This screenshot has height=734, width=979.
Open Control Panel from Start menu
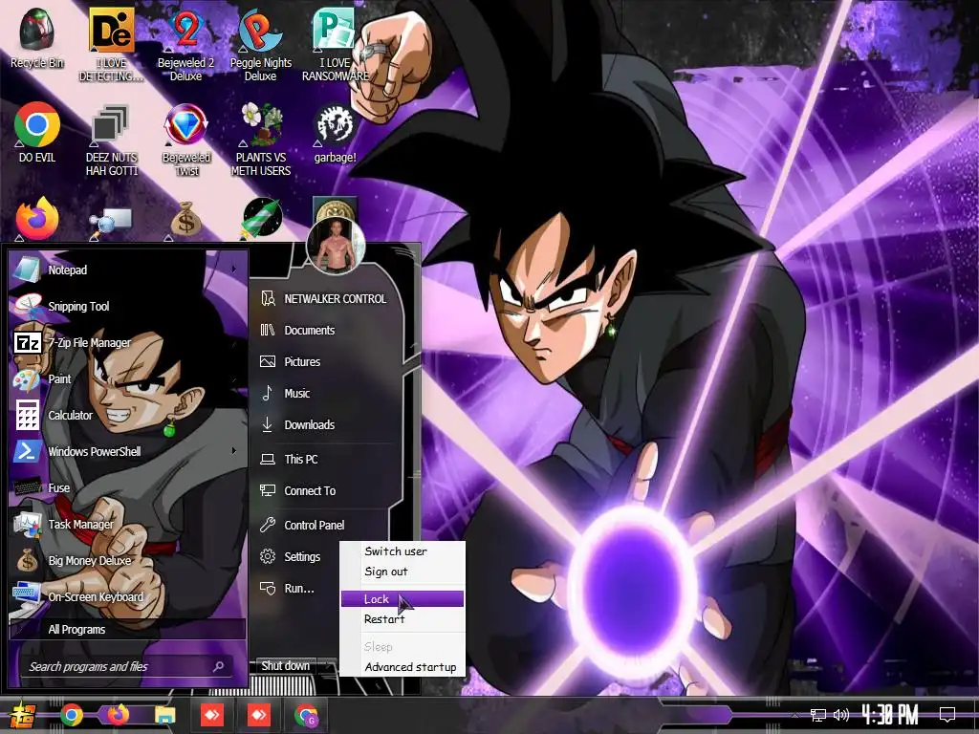coord(326,526)
